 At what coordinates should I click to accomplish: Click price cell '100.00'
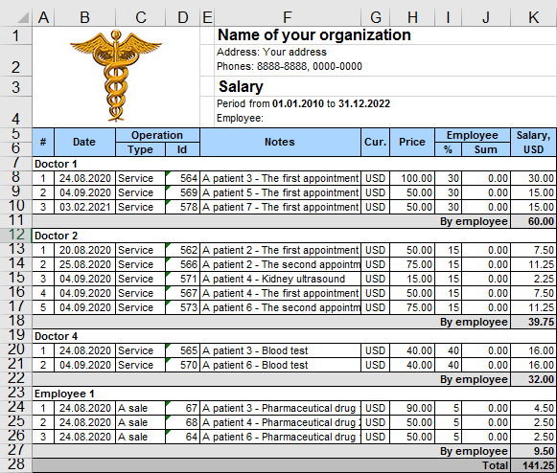412,178
